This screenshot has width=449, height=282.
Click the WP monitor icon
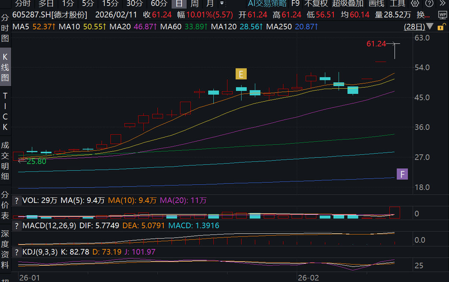point(442,15)
